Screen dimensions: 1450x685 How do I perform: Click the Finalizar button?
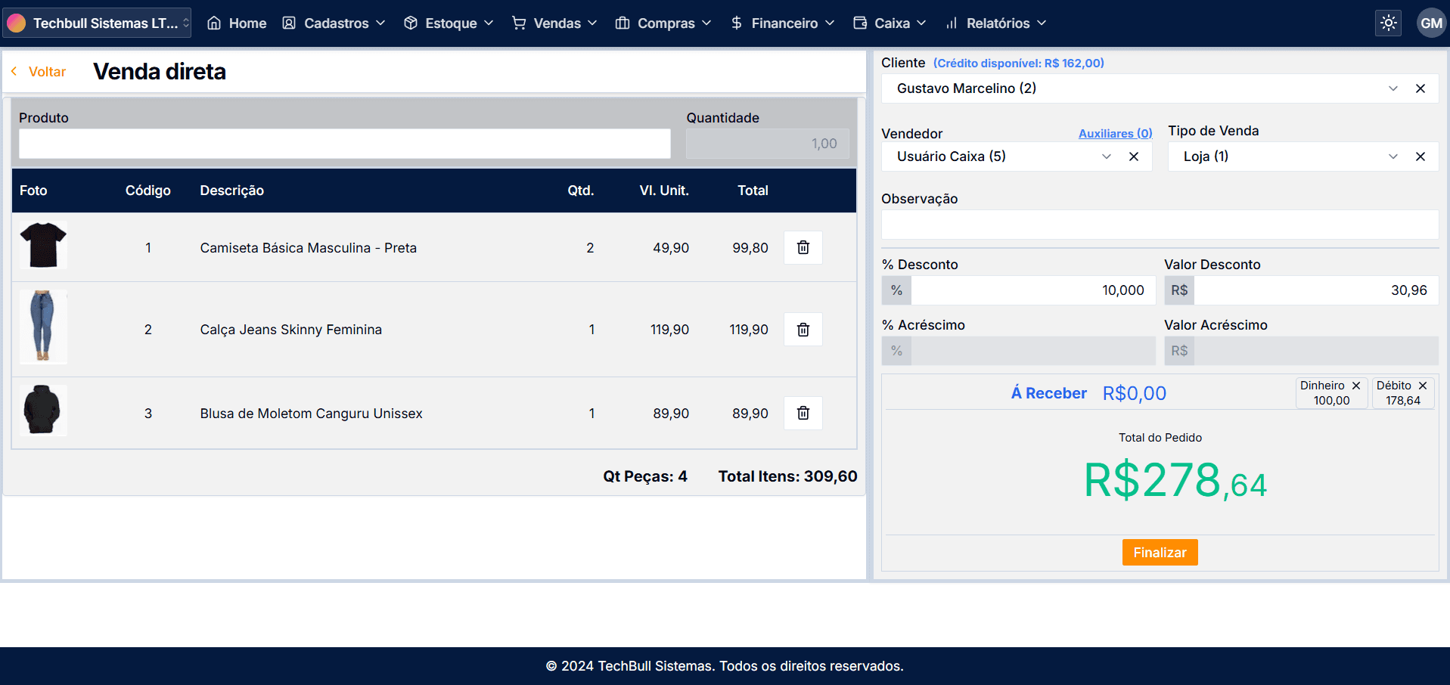coord(1159,553)
